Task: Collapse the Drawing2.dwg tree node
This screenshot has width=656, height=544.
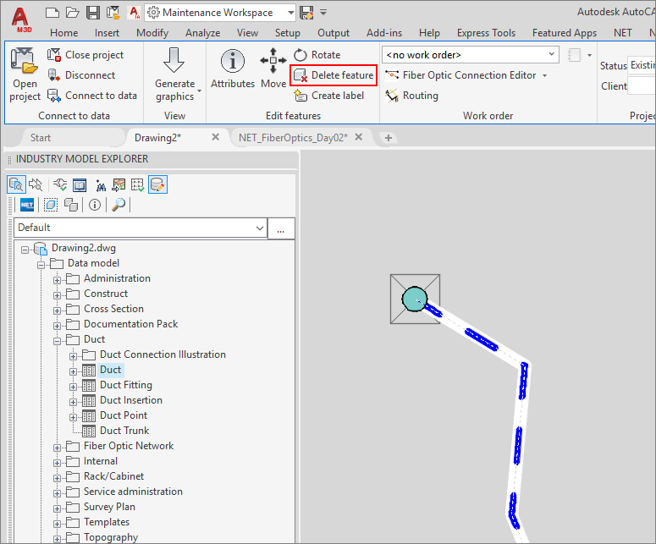Action: [25, 250]
